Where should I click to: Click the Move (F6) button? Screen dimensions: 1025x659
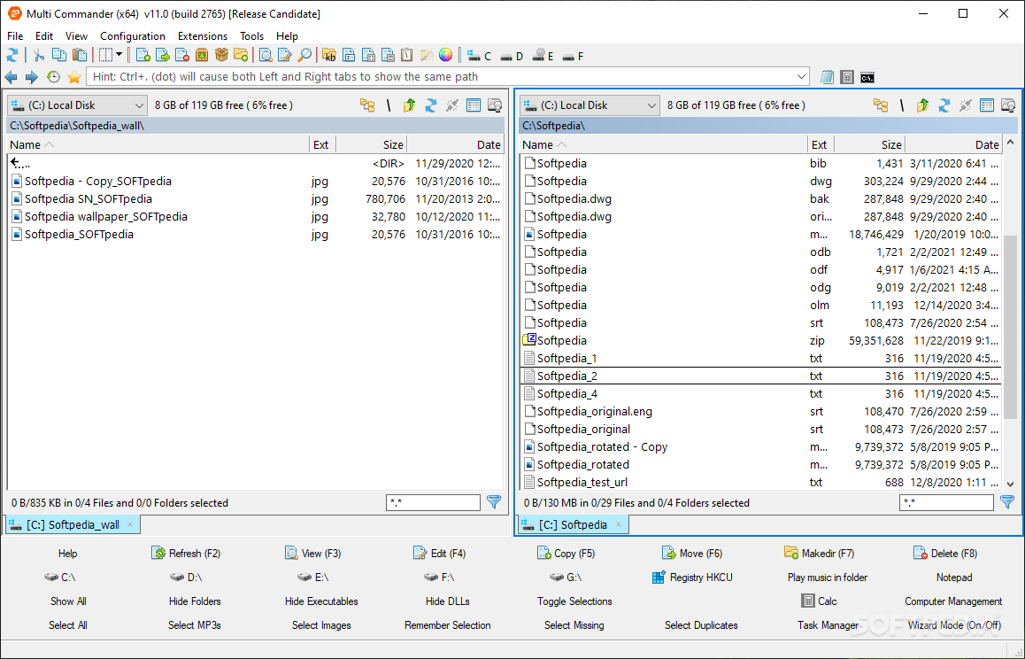691,554
